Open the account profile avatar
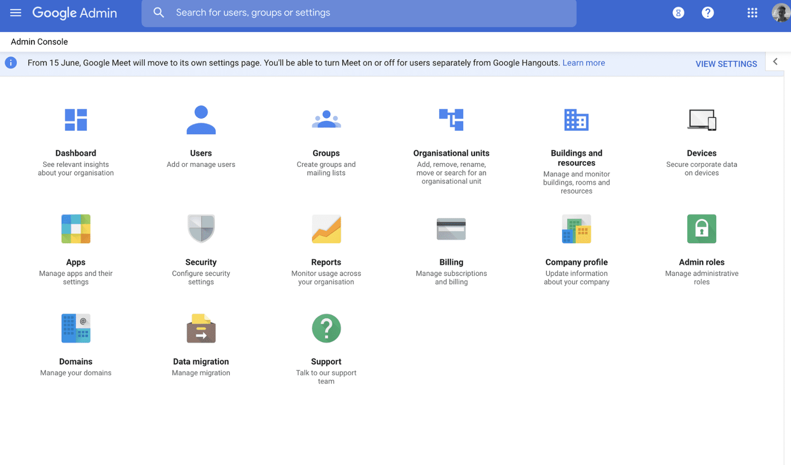 pyautogui.click(x=781, y=13)
